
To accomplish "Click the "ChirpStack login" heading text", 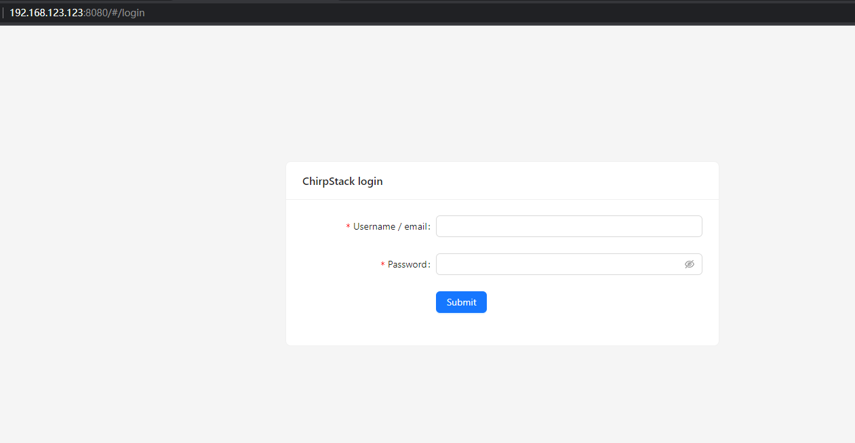I will coord(342,181).
